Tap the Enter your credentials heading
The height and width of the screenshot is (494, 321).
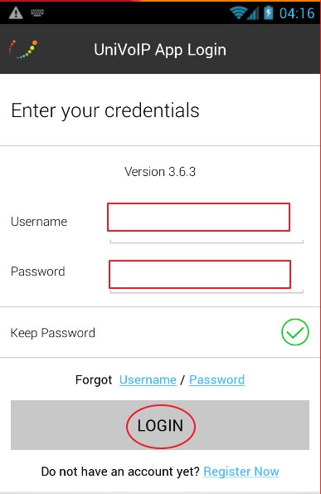point(105,110)
